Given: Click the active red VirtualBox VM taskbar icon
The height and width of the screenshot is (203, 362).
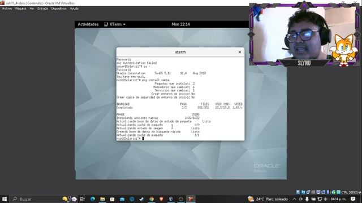Looking at the screenshot, I should point(191,199).
